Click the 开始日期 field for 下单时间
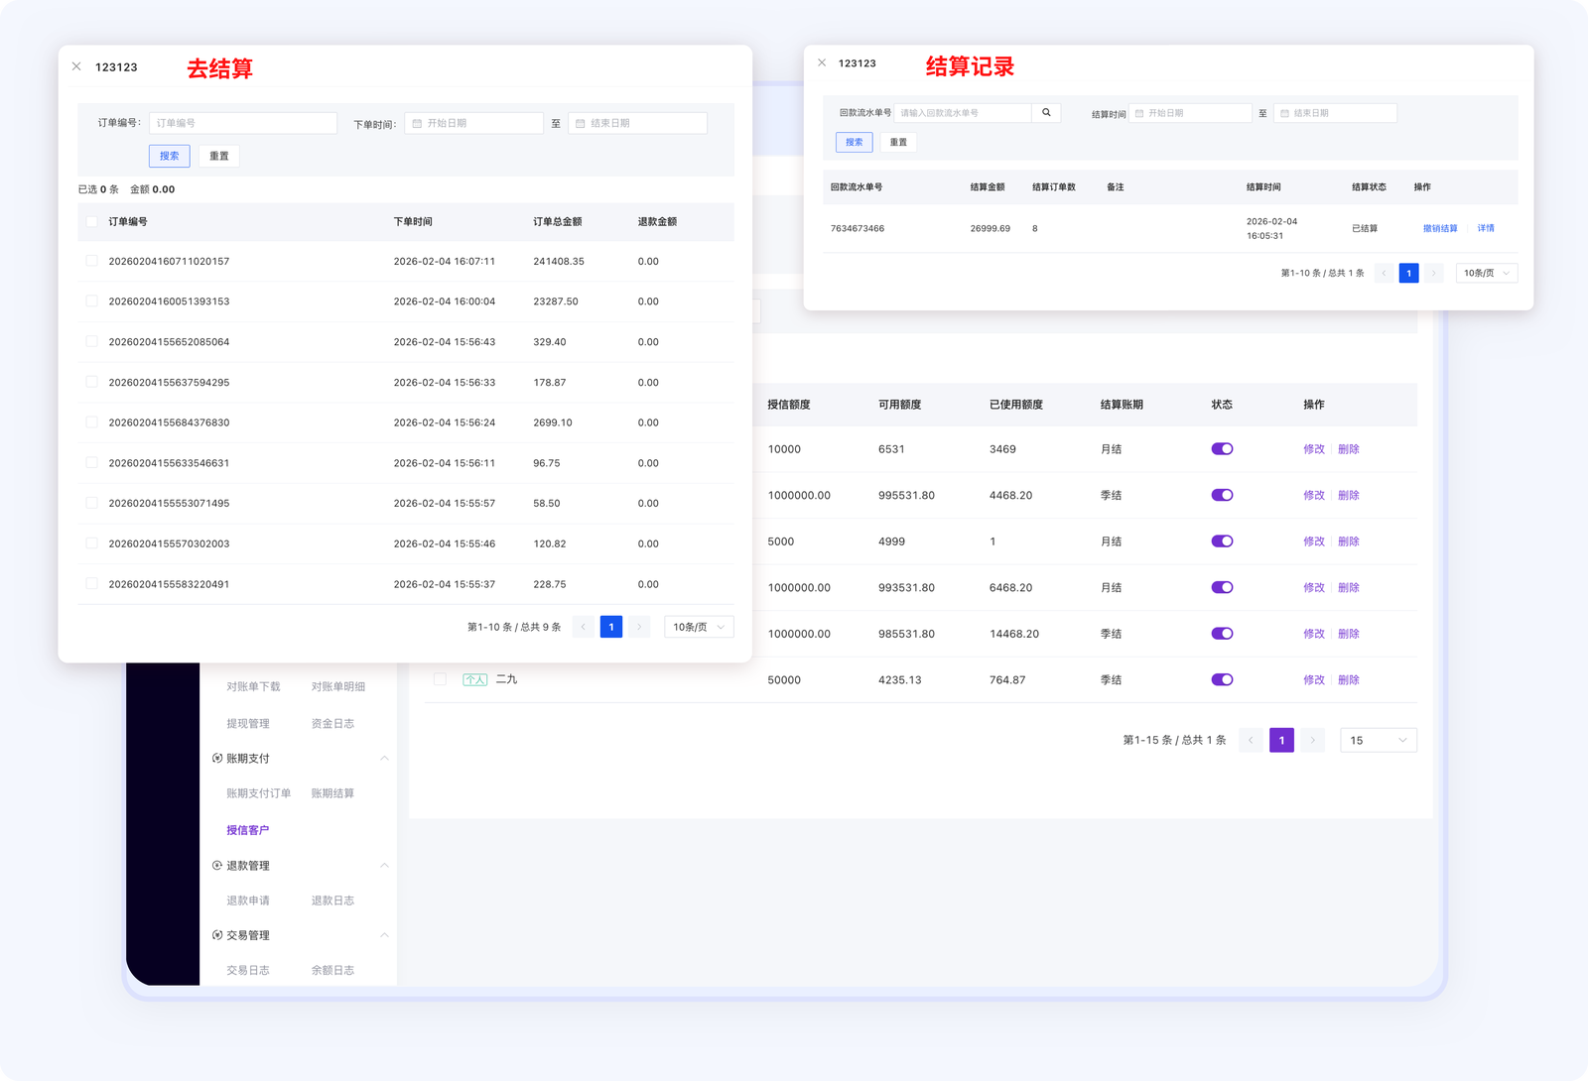 click(473, 123)
